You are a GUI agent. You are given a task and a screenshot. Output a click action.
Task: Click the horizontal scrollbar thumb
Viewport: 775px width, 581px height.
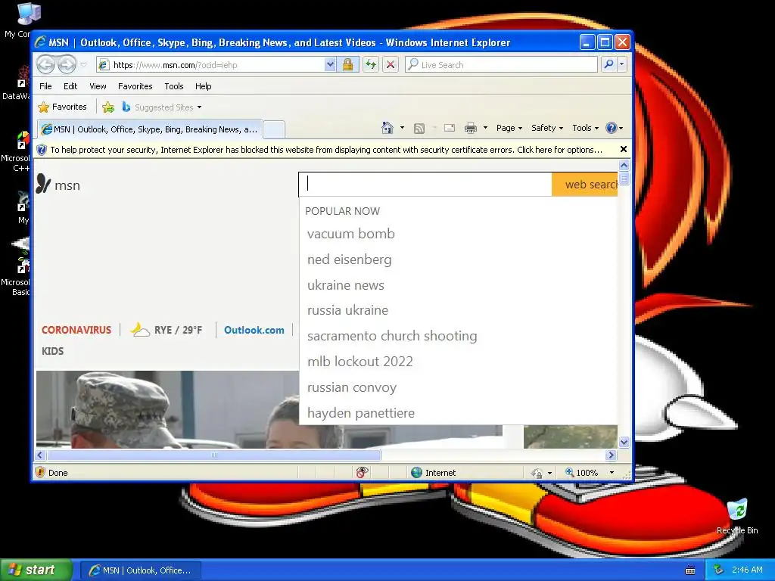[x=214, y=455]
